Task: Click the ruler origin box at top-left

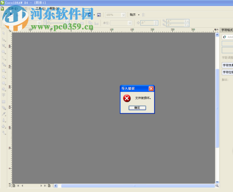Action: click(10, 31)
